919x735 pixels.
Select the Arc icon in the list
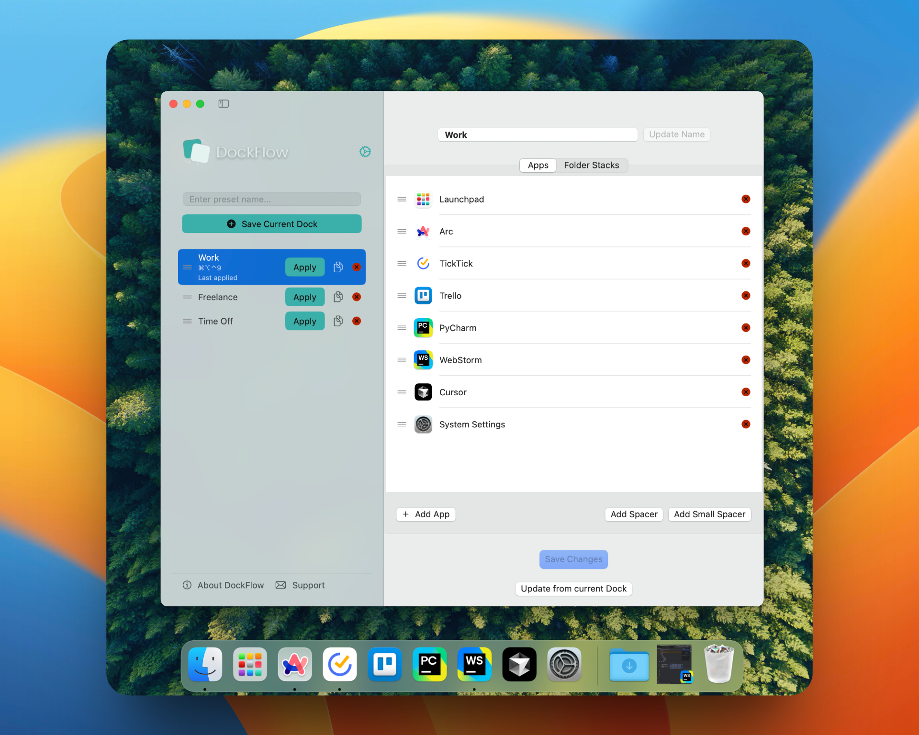pos(423,232)
